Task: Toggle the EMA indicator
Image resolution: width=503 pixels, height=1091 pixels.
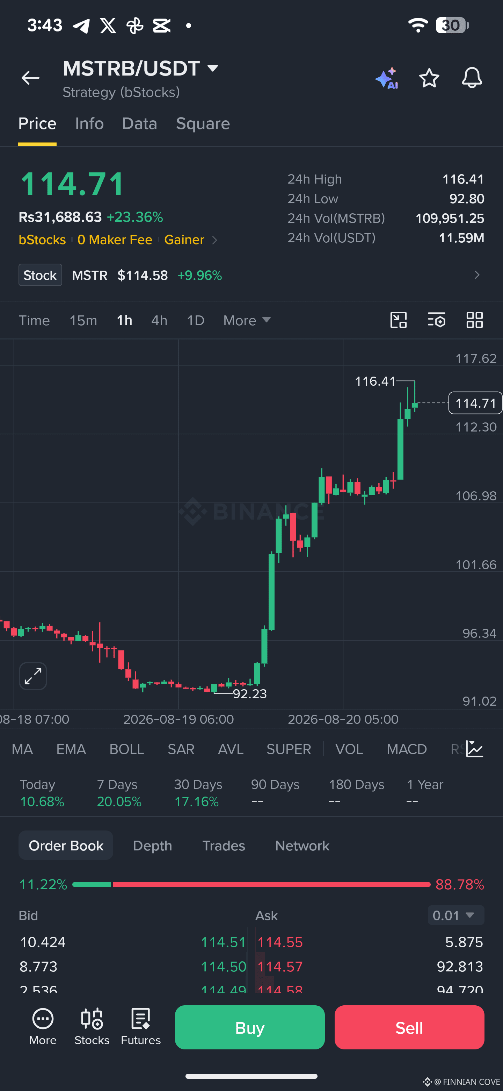Action: [71, 749]
